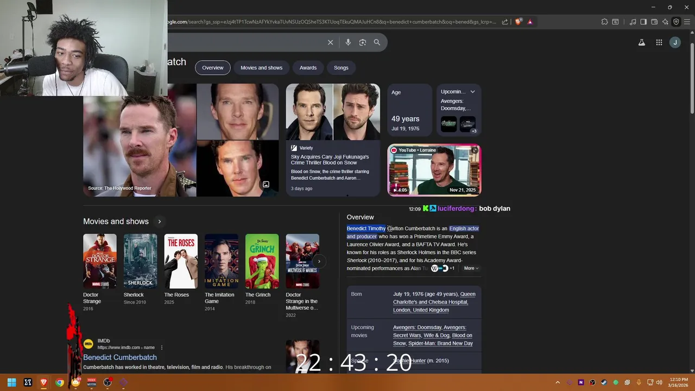Open Leo AI sparkle icon
This screenshot has width=695, height=391.
click(665, 22)
